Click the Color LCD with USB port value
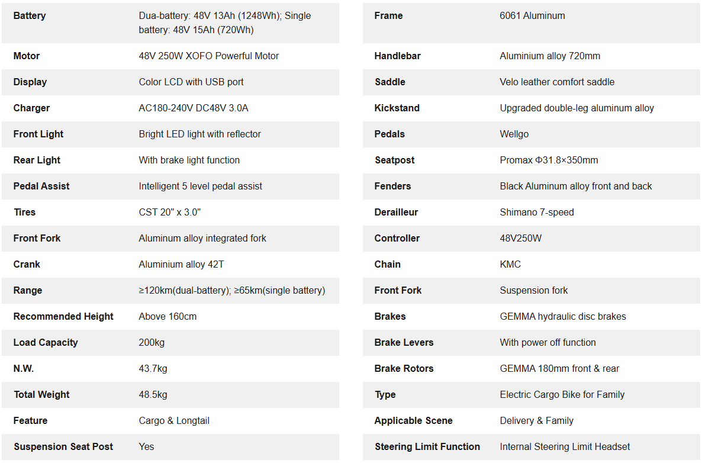Viewport: 702px width, 463px height. click(x=191, y=82)
